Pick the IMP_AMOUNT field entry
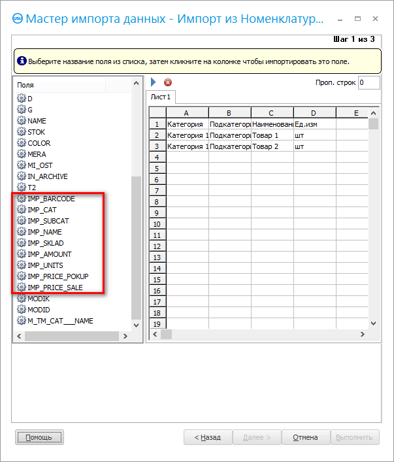 49,254
